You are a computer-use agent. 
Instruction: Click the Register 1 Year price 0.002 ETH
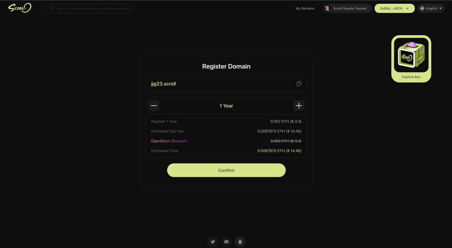286,121
